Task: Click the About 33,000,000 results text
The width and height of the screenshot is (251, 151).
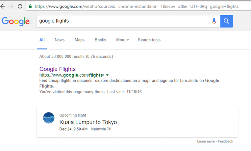Action: tap(76, 56)
